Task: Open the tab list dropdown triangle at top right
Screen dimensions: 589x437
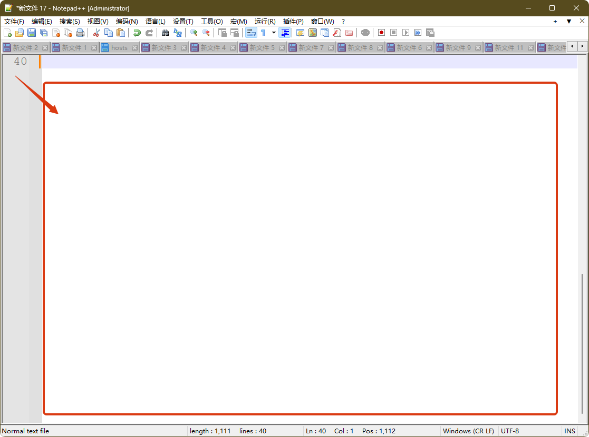Action: (569, 22)
